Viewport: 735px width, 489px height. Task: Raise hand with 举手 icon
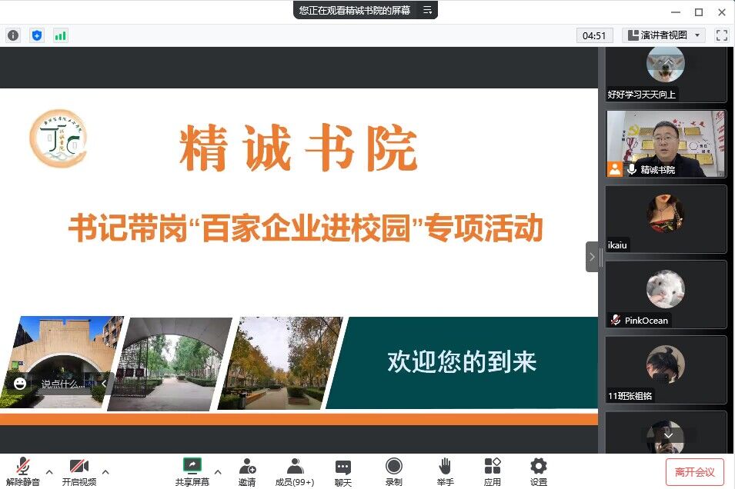[445, 471]
